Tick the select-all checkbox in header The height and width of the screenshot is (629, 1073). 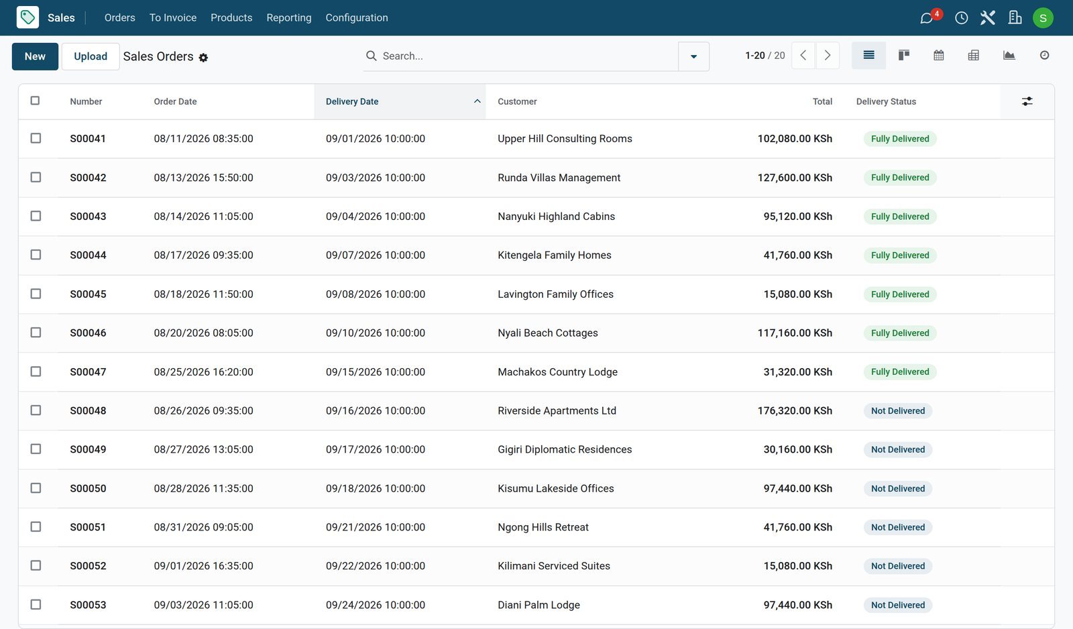coord(35,101)
